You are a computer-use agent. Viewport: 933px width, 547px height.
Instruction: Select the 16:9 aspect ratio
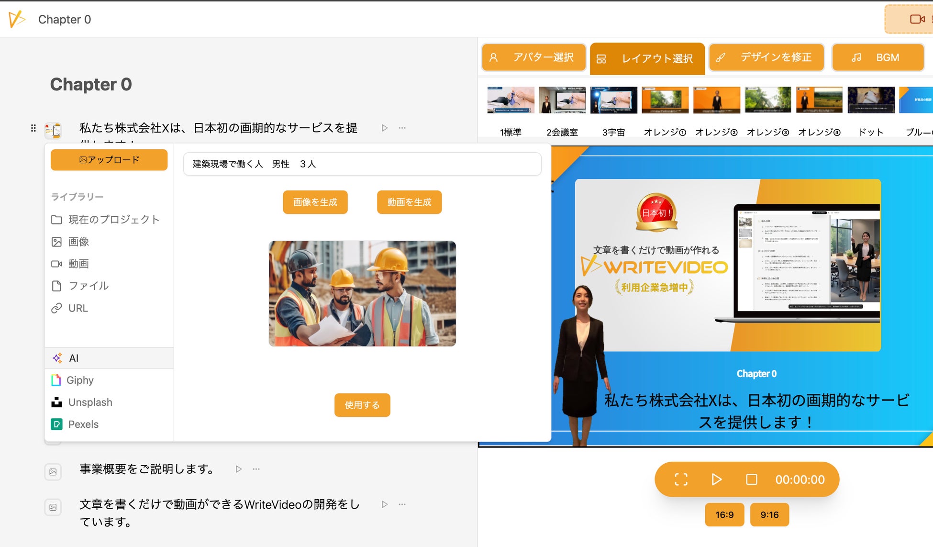click(724, 515)
